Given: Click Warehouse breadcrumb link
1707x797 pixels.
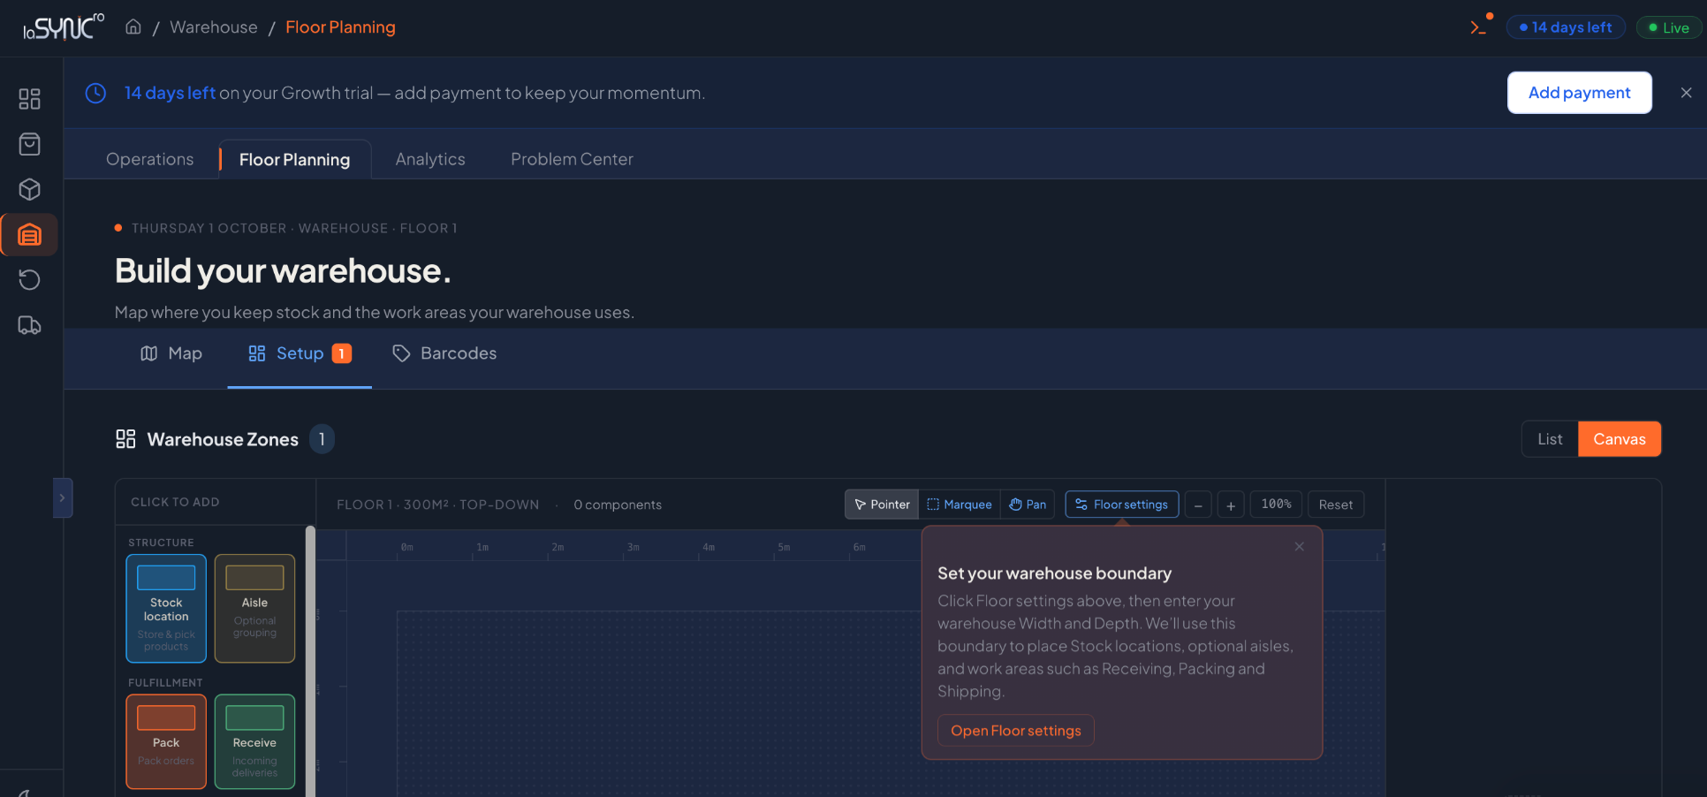Looking at the screenshot, I should (x=214, y=27).
